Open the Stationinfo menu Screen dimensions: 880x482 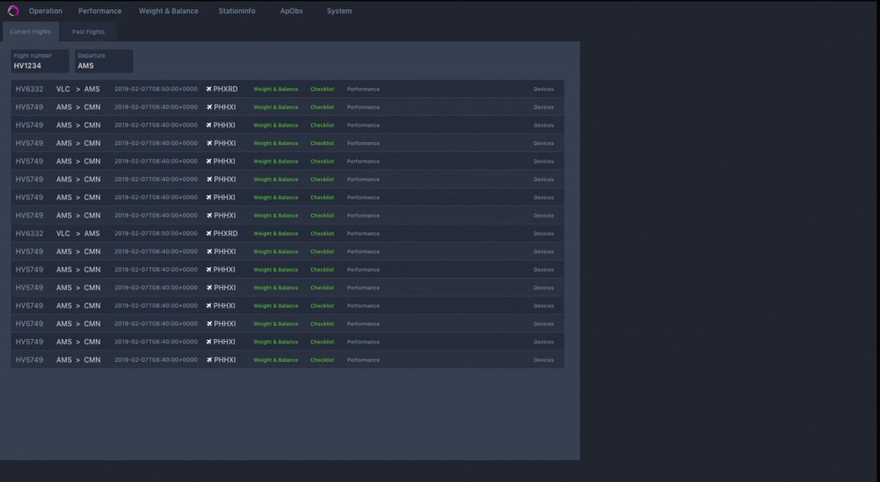237,11
